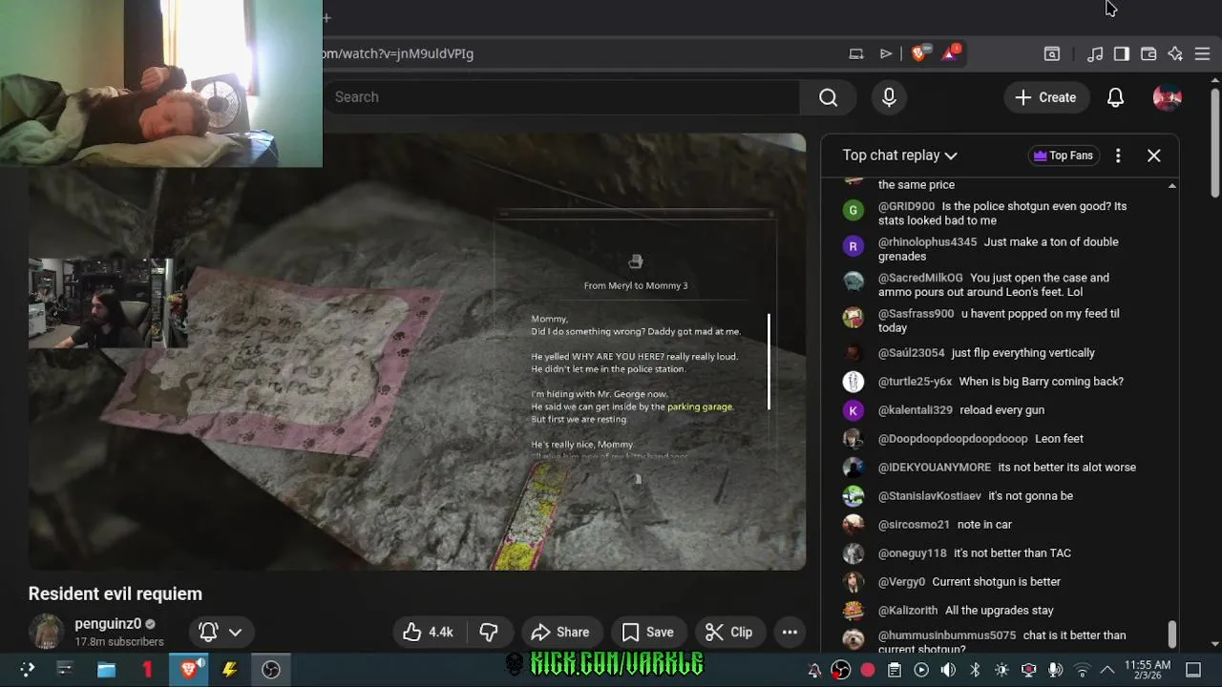This screenshot has height=687, width=1222.
Task: Click @rhinolophus4345 chat username
Action: (x=927, y=242)
